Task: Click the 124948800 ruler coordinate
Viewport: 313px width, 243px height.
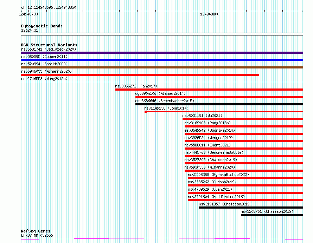Action: [x=210, y=14]
